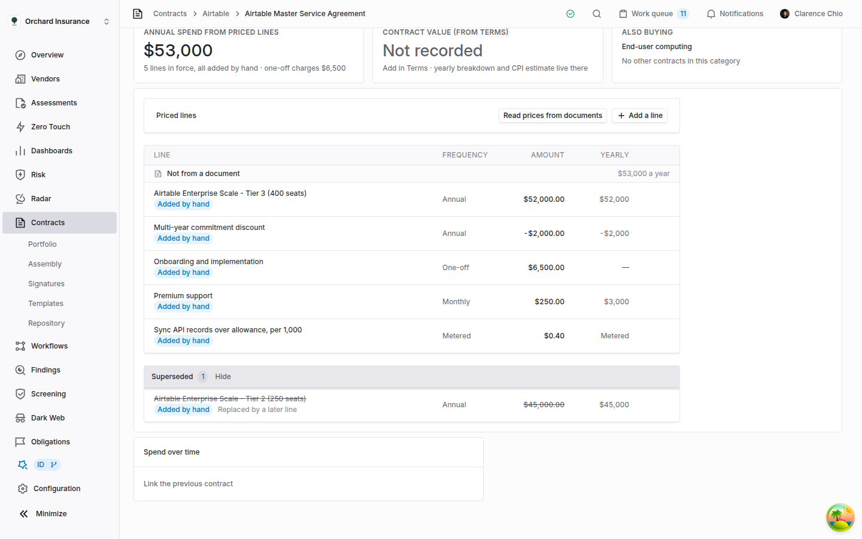Click the Contracts breadcrumb link

coord(170,14)
